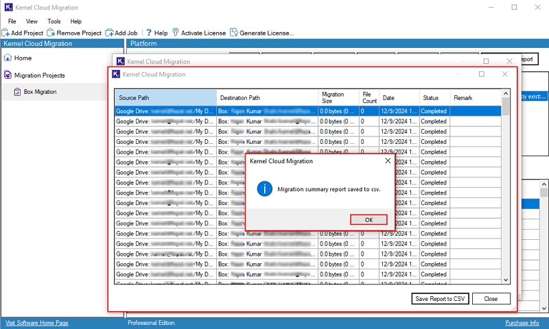
Task: Close the migration summary message box
Action: 388,161
